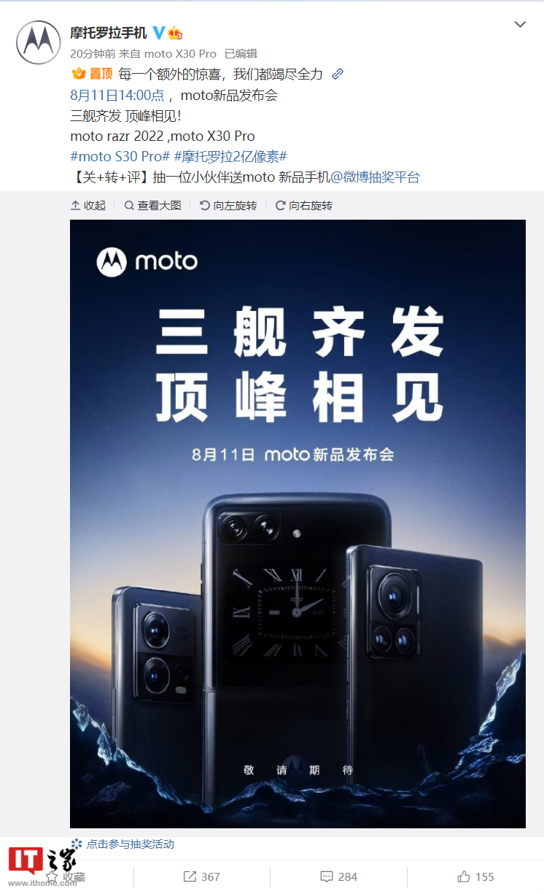Rotate image right with 向右旋转
The width and height of the screenshot is (544, 894).
(303, 206)
